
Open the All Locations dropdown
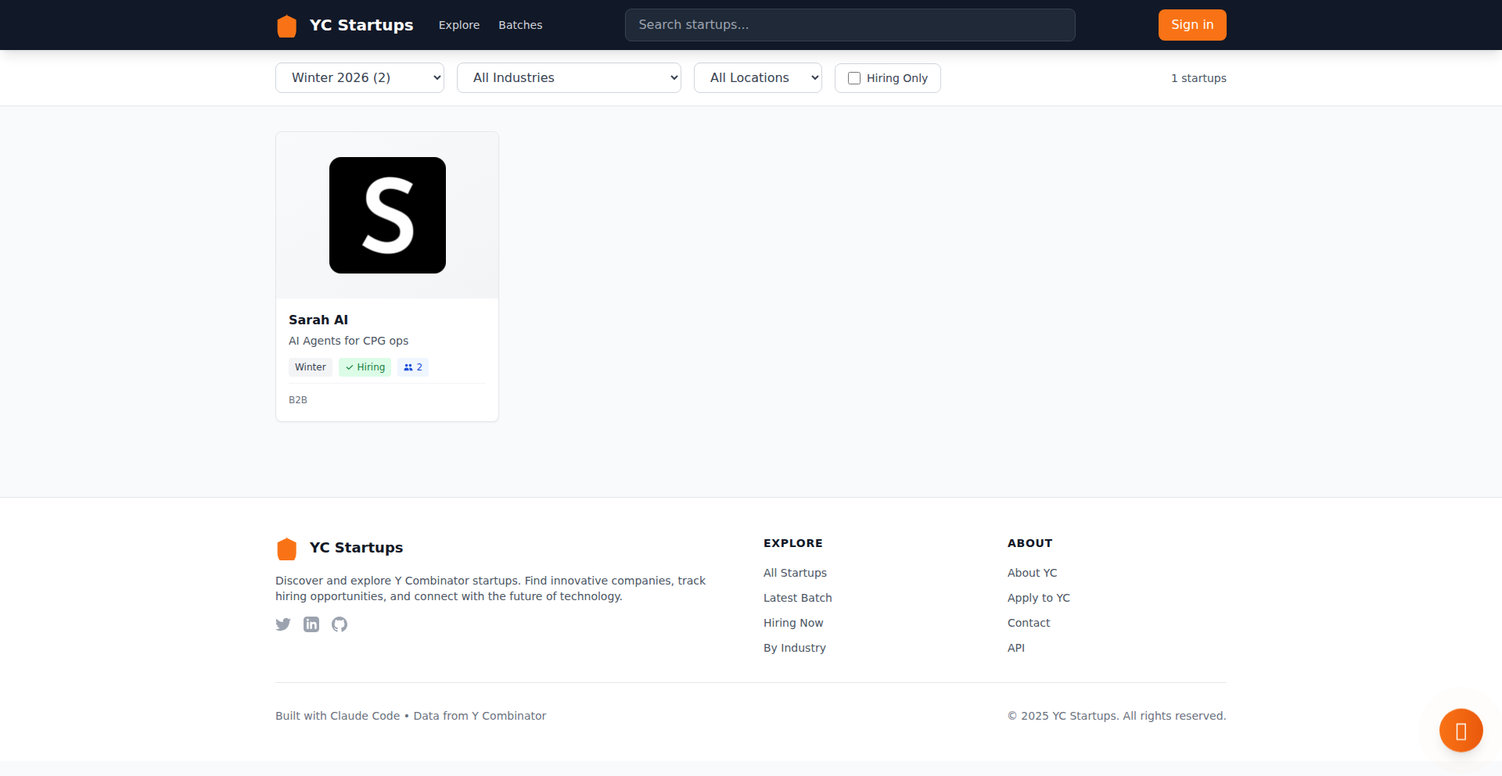coord(757,78)
